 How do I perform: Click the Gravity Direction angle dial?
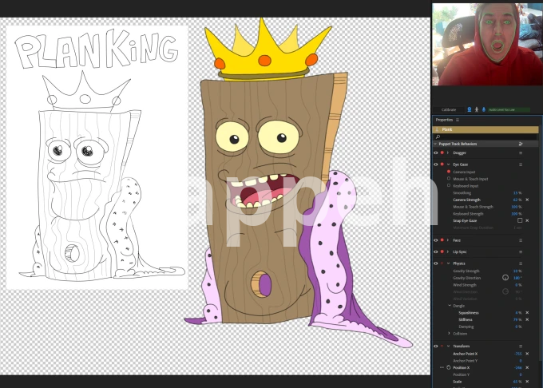coord(505,278)
